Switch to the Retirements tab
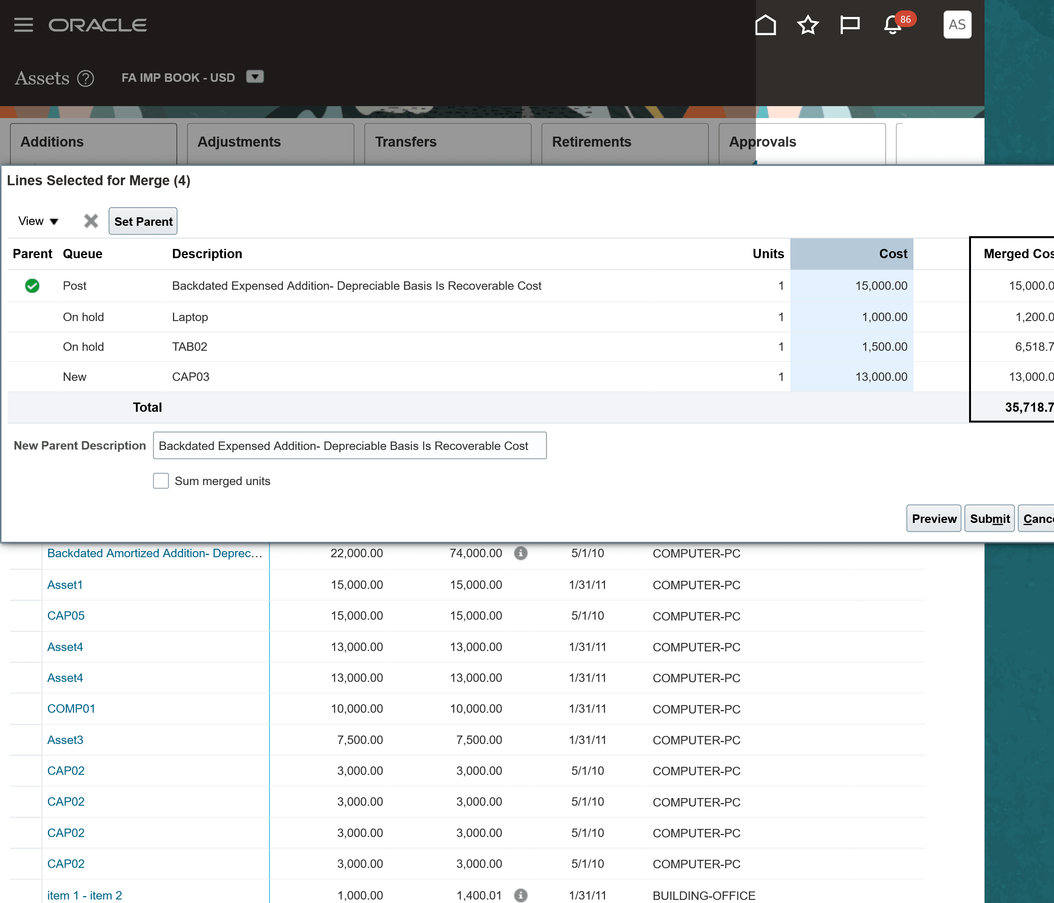This screenshot has width=1054, height=903. 625,142
